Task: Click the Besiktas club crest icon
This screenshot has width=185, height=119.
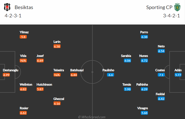Action: (7, 7)
